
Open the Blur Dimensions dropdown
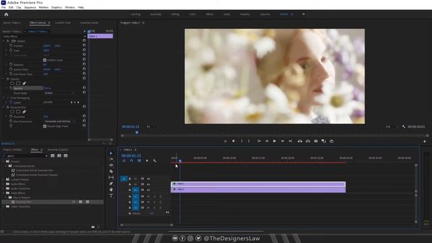click(59, 122)
